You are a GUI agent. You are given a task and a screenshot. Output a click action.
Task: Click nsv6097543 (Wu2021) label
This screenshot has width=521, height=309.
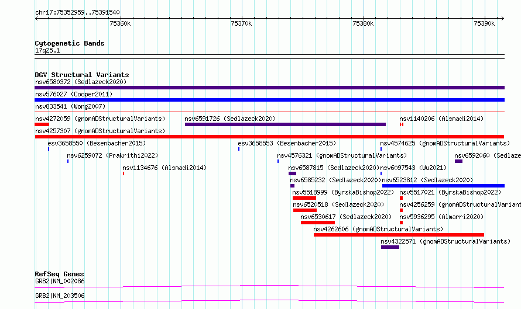click(413, 168)
